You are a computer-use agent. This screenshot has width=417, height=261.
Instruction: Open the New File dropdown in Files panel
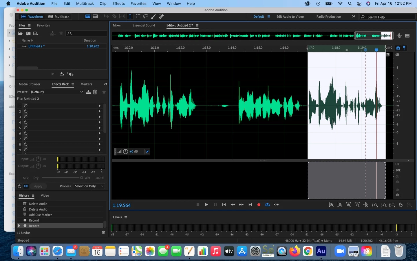36,33
